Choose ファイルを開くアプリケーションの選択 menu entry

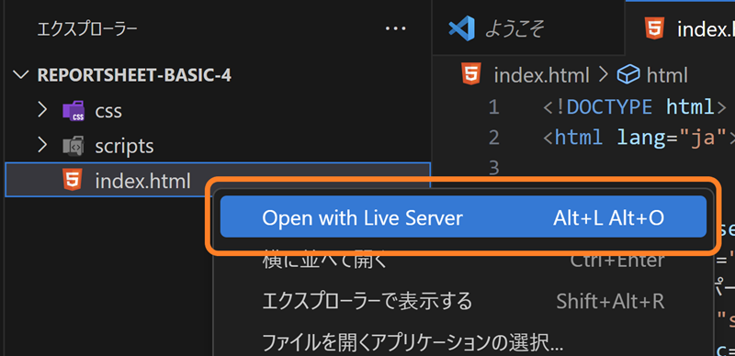pyautogui.click(x=463, y=343)
